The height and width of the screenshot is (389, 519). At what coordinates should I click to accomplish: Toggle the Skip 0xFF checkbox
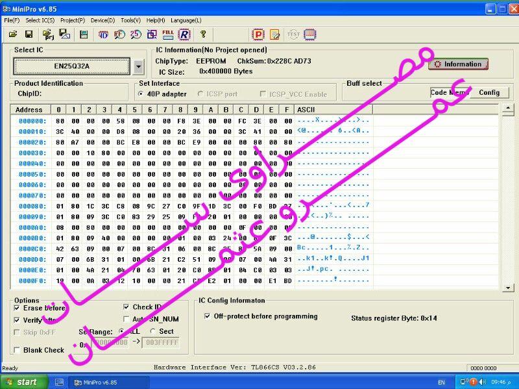[x=17, y=333]
